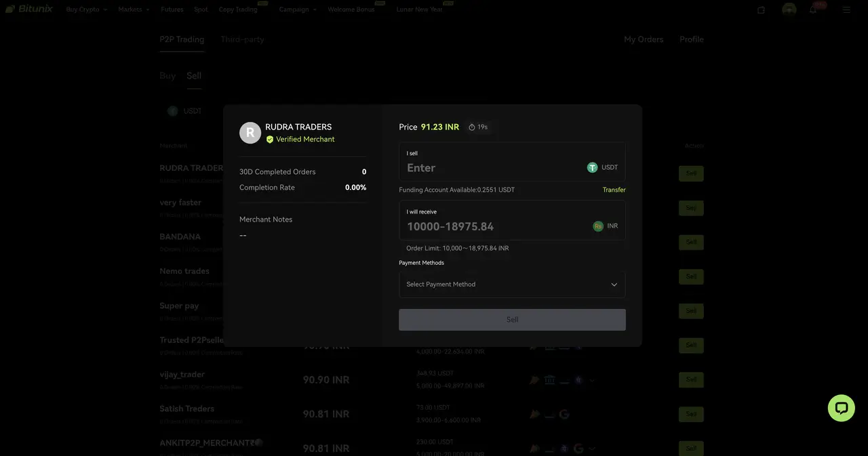
Task: Open the Select Payment Method dropdown
Action: (512, 284)
